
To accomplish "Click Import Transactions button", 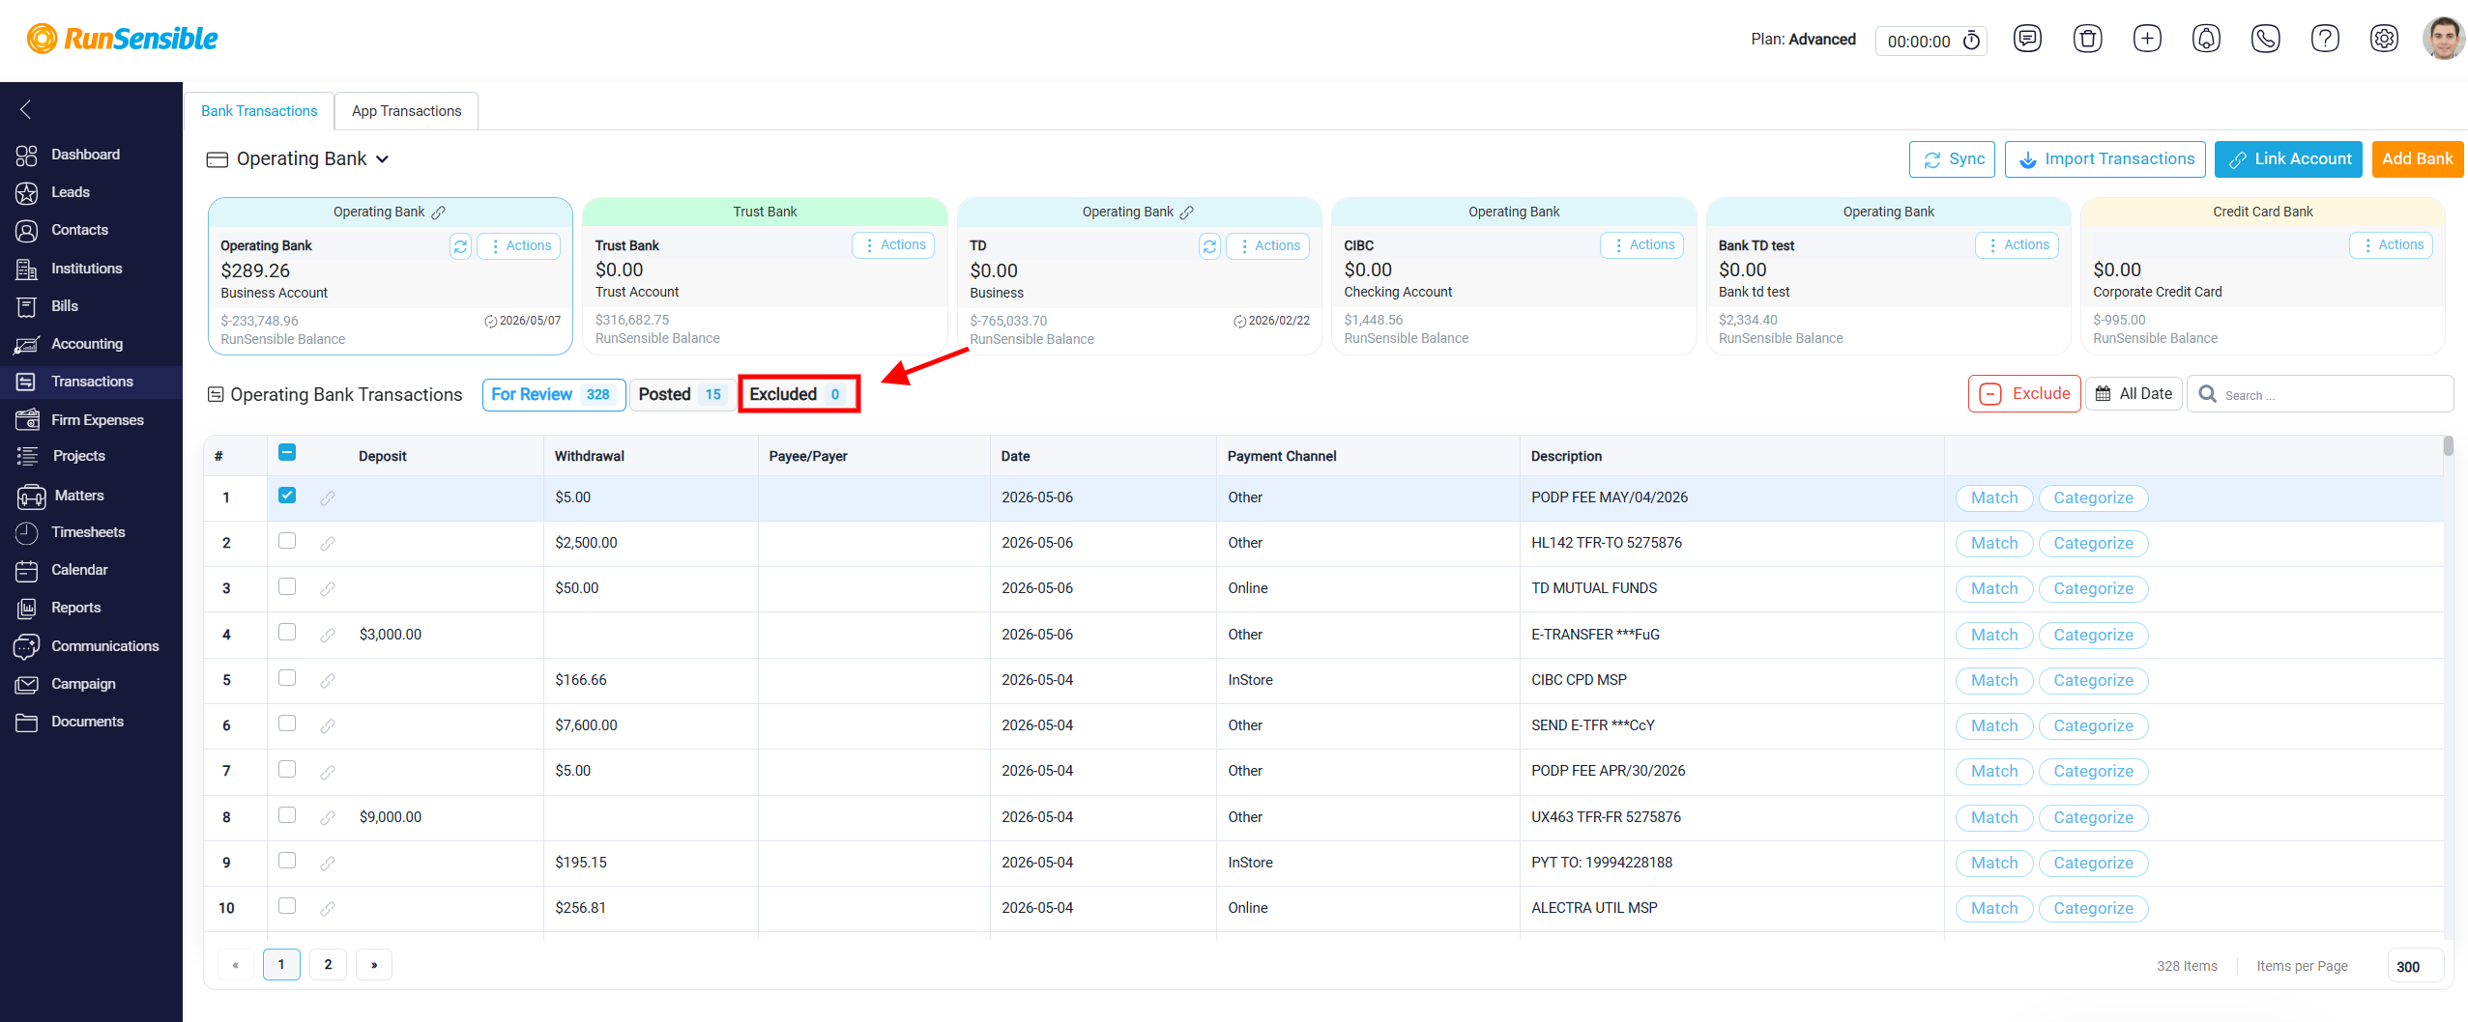I will (2105, 159).
